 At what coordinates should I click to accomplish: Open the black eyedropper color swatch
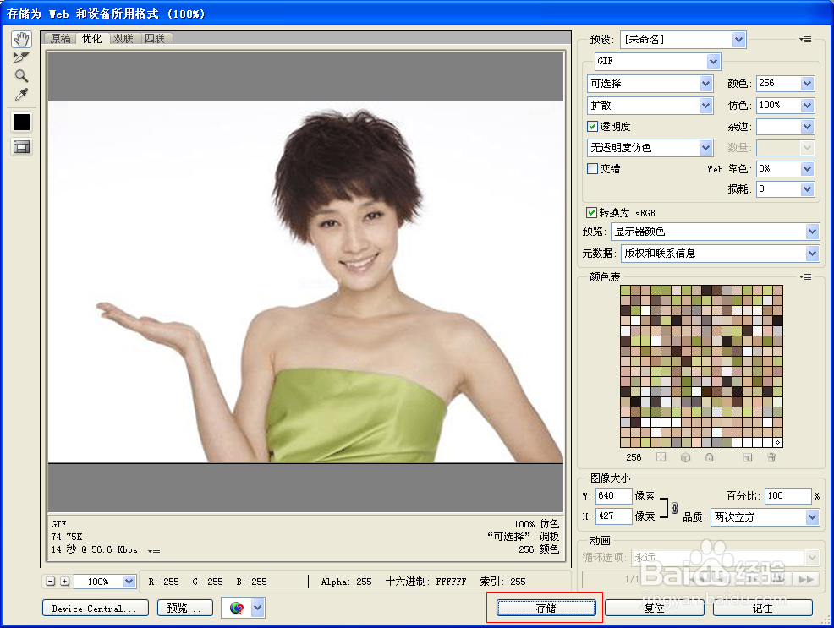(21, 123)
